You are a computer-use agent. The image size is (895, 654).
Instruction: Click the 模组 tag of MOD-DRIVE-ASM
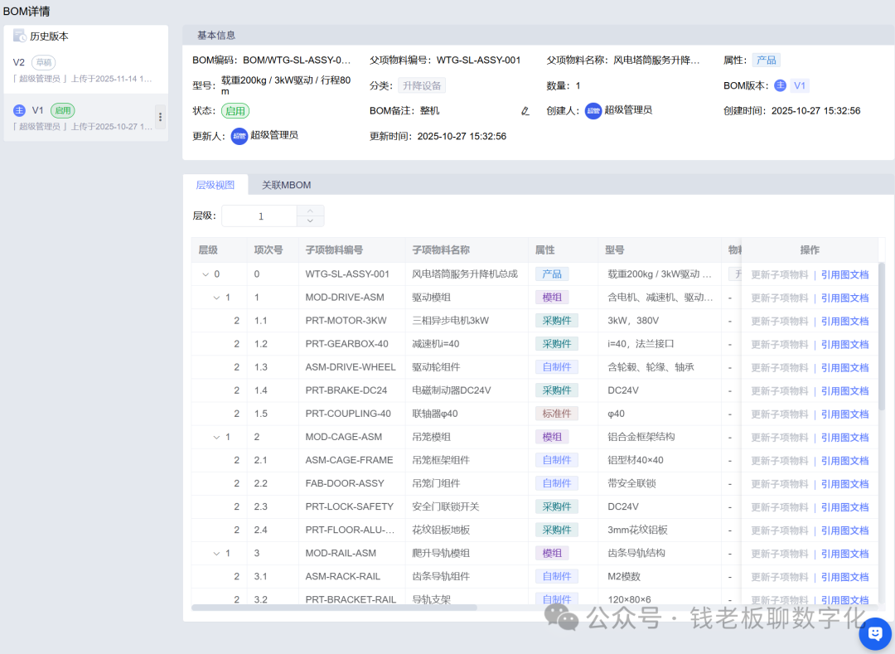551,298
